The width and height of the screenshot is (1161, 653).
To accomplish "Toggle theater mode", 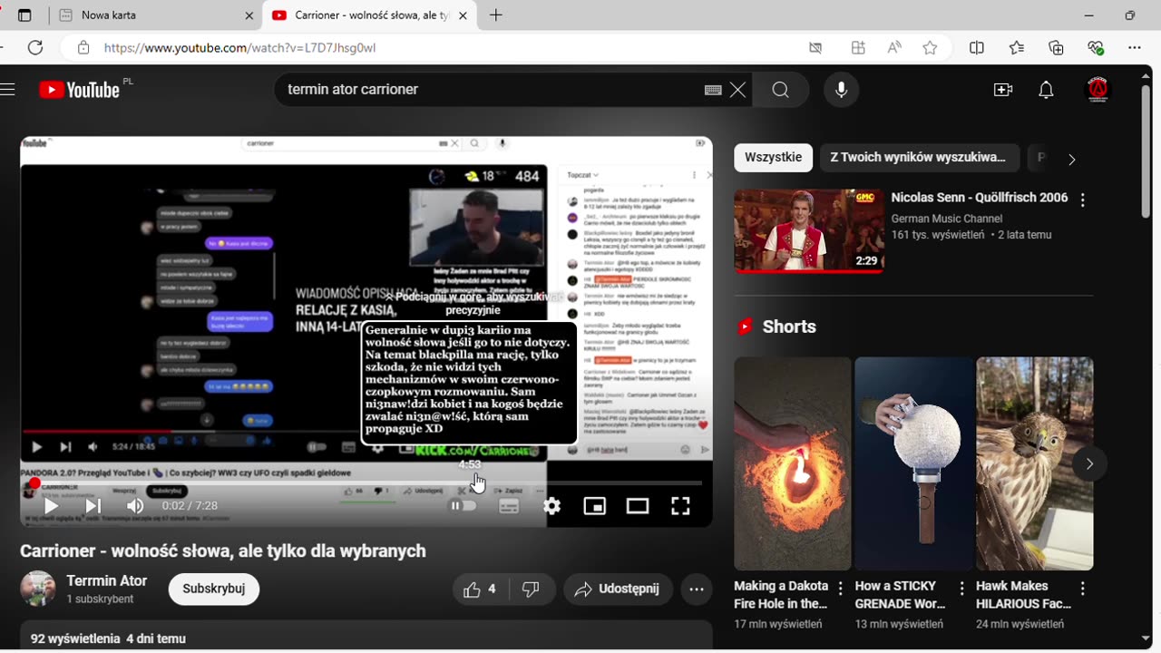I will click(638, 506).
